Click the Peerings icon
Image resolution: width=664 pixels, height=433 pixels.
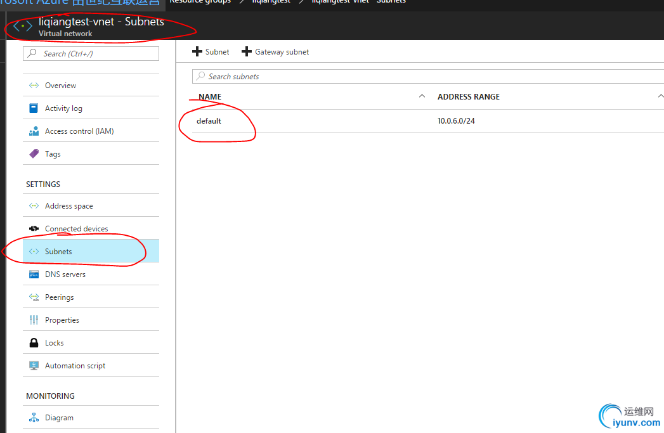(x=34, y=297)
